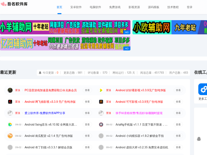207x155 pixels.
Task: Open the 小羊辅助网 banner ad
Action: coord(65,27)
